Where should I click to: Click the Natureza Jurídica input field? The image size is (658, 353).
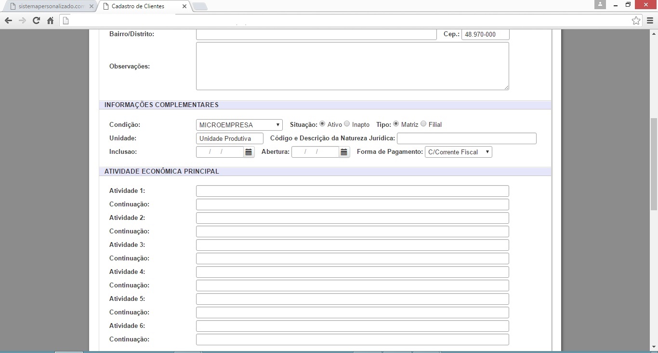click(x=466, y=138)
